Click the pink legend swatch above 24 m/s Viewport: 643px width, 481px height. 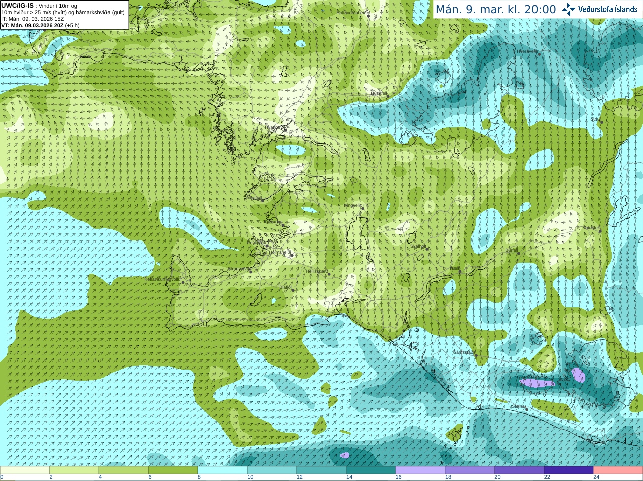618,470
